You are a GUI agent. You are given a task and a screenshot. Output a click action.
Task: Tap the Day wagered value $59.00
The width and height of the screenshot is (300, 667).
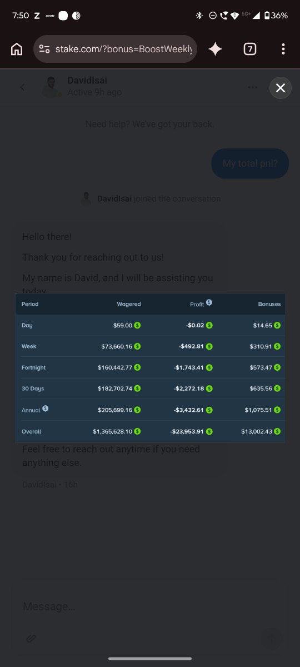pyautogui.click(x=123, y=325)
